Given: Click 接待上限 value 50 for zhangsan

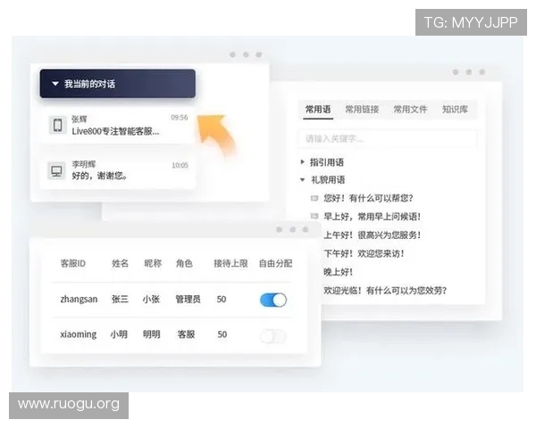Looking at the screenshot, I should pos(222,300).
